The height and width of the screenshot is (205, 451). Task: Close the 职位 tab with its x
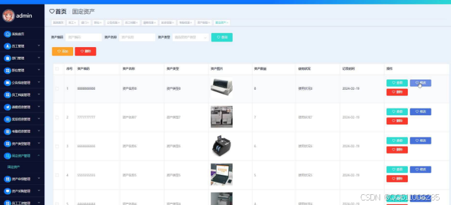[100, 23]
